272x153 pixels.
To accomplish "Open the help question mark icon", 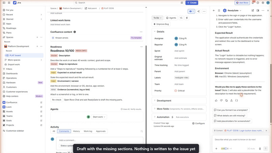I will coord(258,3).
